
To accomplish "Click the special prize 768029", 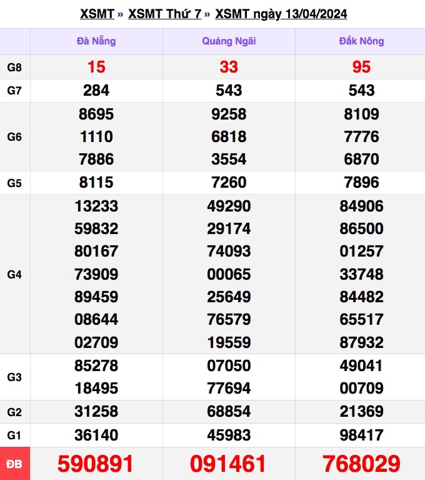I will click(361, 464).
